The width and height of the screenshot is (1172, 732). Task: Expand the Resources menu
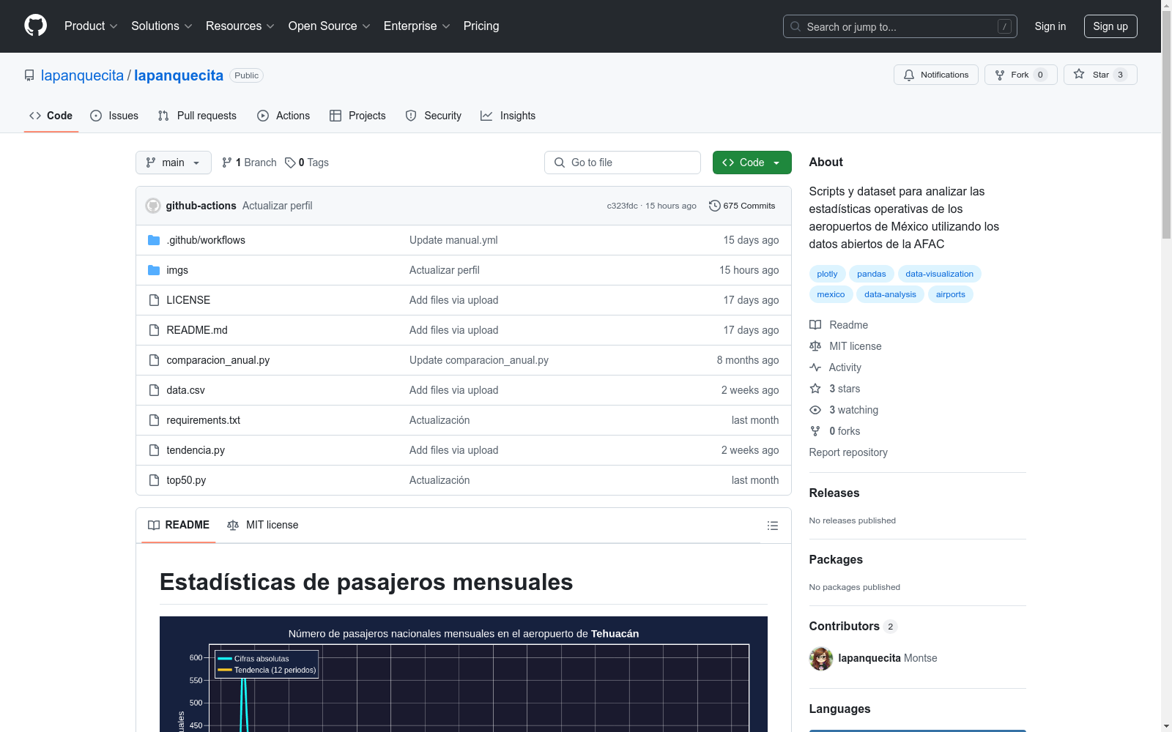tap(240, 26)
